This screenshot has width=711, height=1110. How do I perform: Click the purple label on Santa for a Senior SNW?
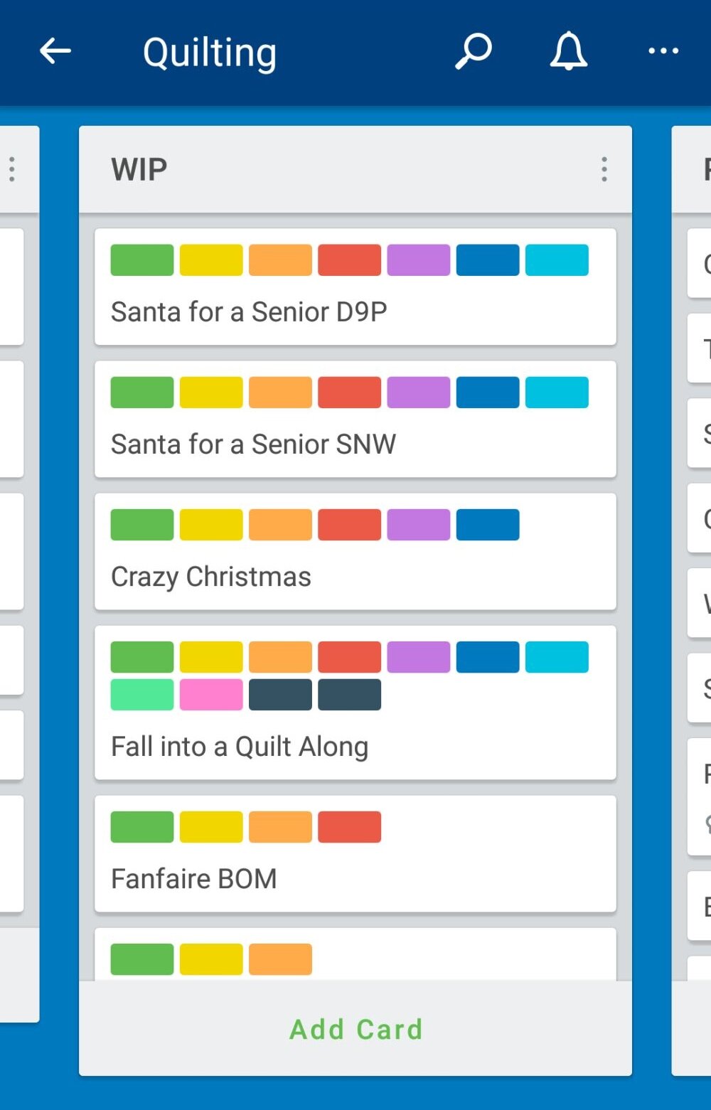418,393
